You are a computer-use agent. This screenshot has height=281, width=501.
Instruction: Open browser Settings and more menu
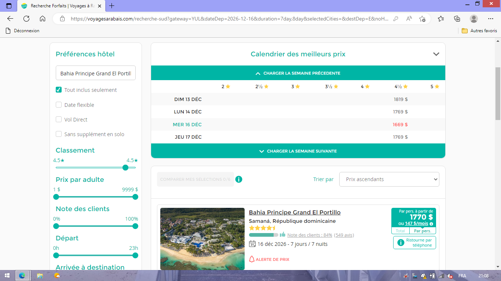coord(491,19)
